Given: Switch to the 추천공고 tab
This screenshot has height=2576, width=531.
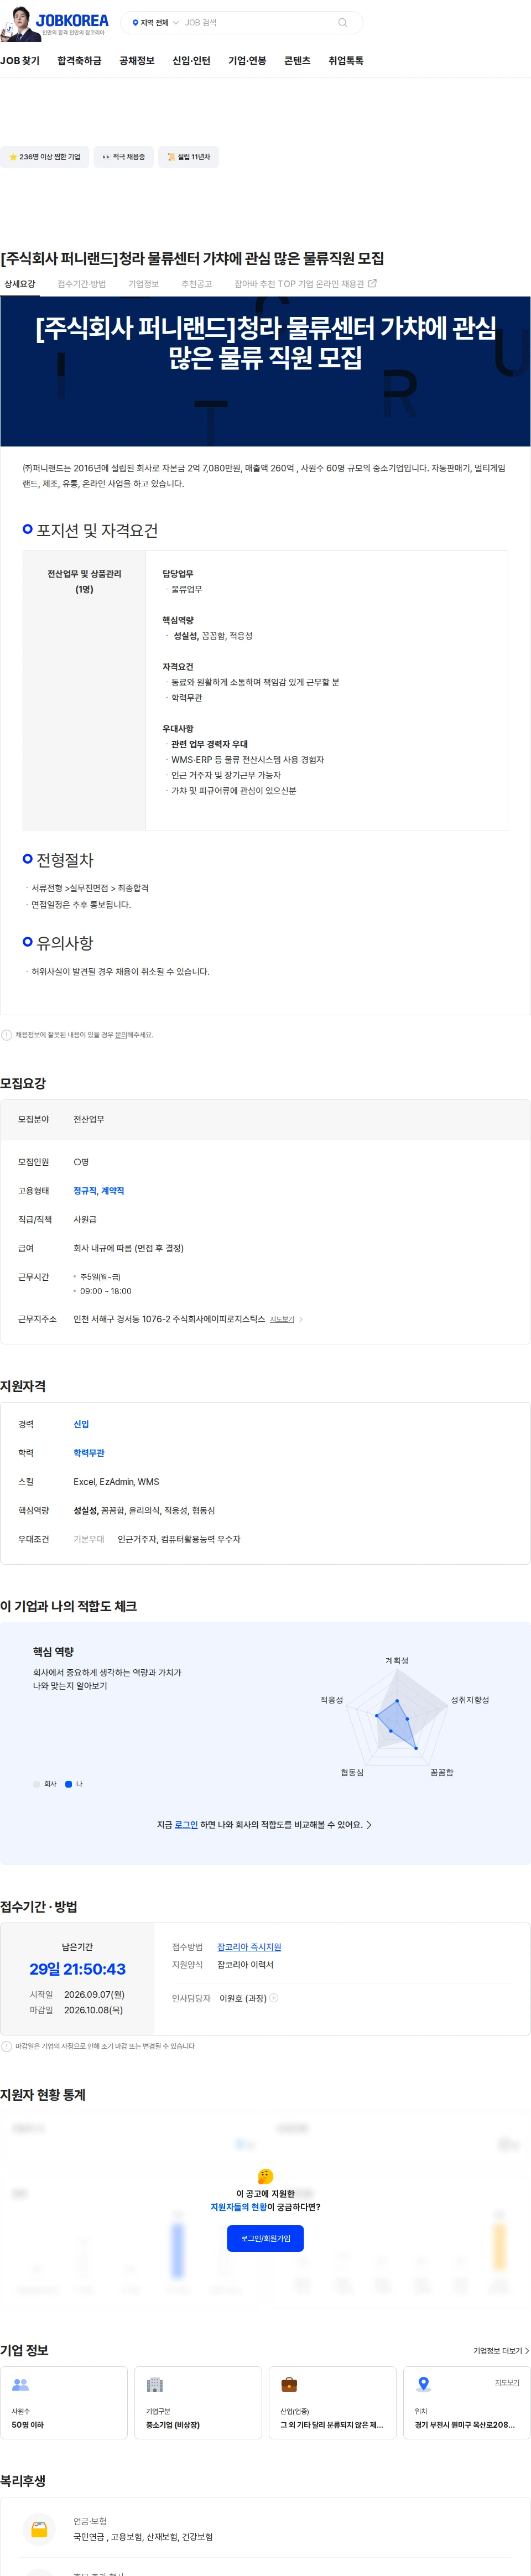Looking at the screenshot, I should (197, 284).
